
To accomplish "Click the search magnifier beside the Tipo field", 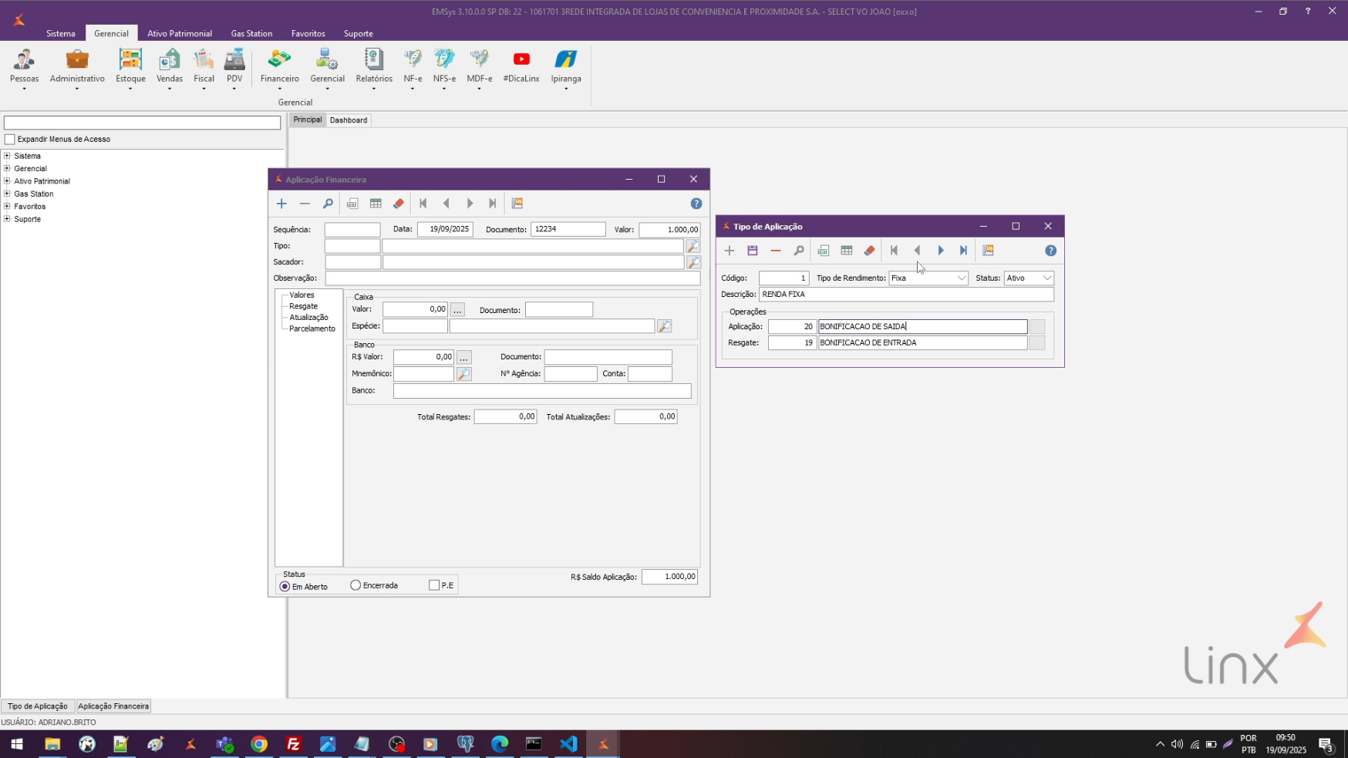I will click(x=693, y=246).
